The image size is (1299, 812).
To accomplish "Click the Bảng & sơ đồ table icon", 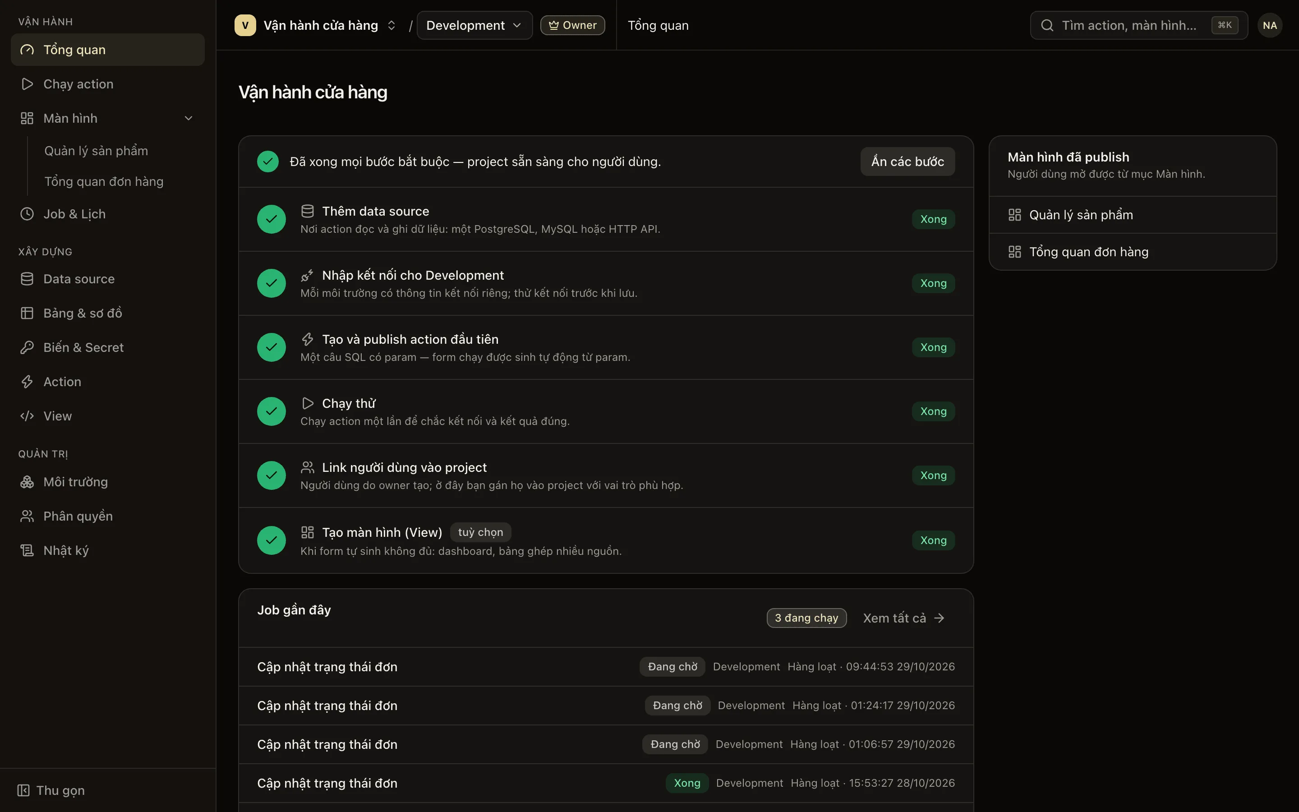I will click(x=27, y=313).
